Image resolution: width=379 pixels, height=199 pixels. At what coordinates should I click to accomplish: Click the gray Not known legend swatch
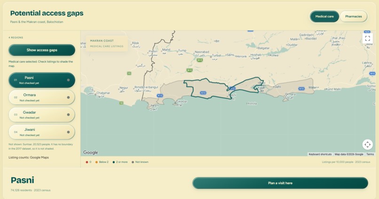[133, 162]
